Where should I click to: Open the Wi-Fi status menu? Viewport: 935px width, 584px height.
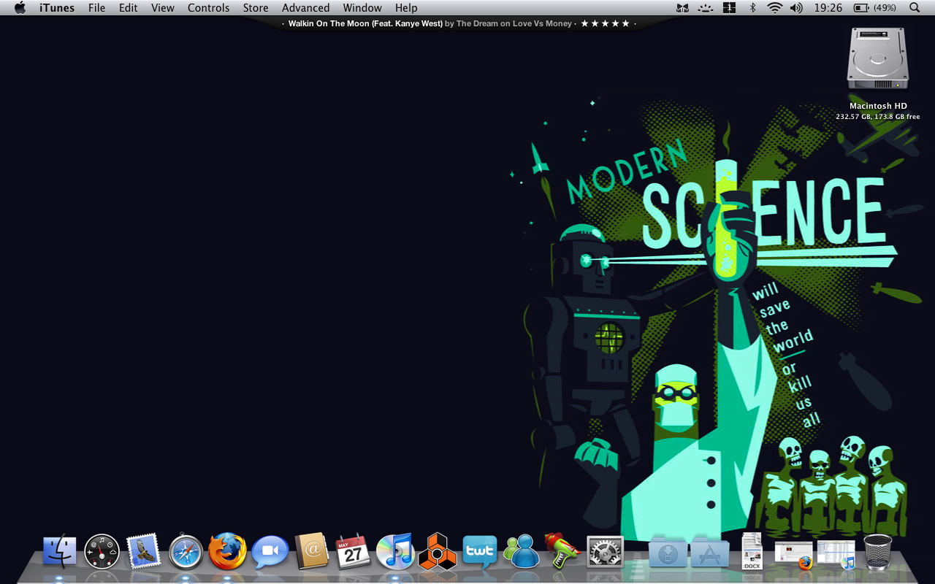[x=775, y=8]
